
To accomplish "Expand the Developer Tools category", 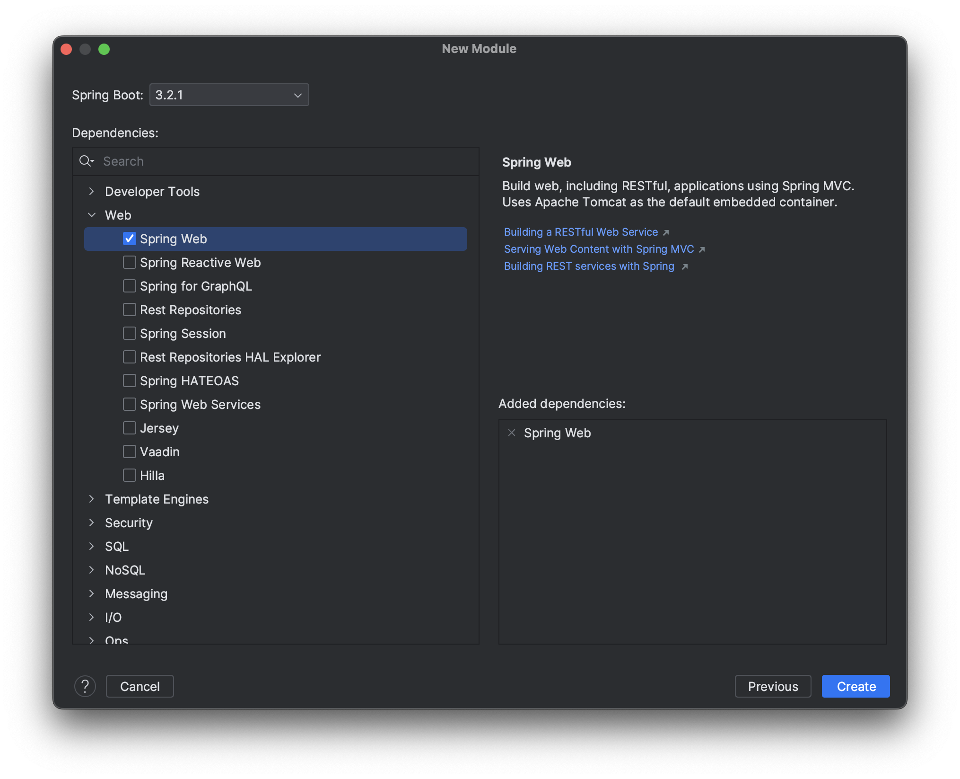I will [x=92, y=191].
